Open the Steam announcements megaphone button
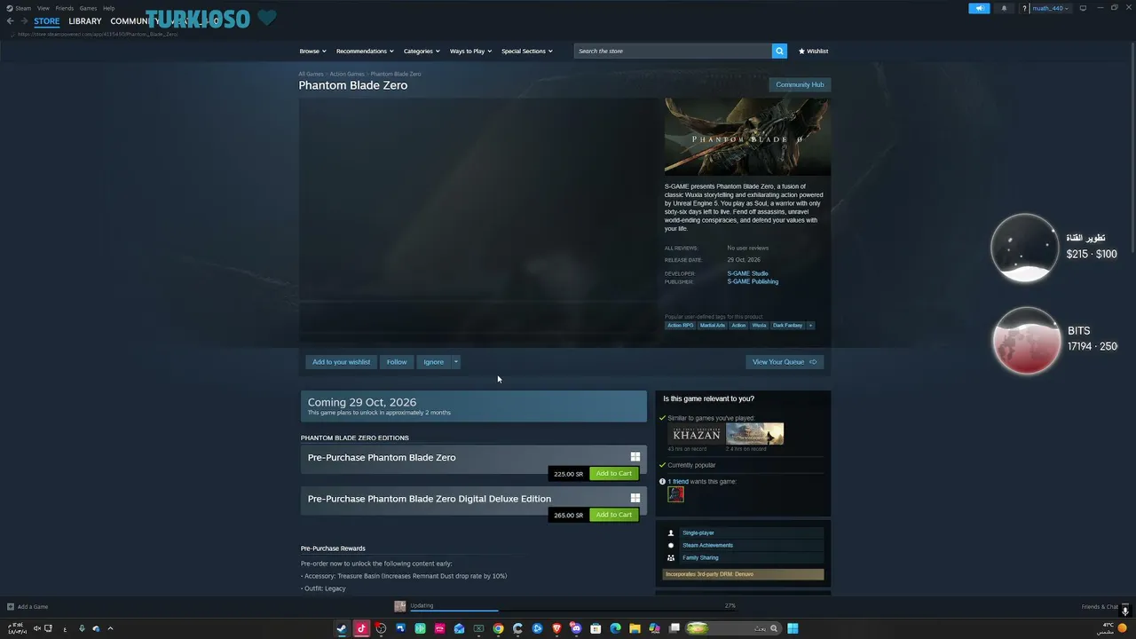This screenshot has height=639, width=1136. (979, 8)
